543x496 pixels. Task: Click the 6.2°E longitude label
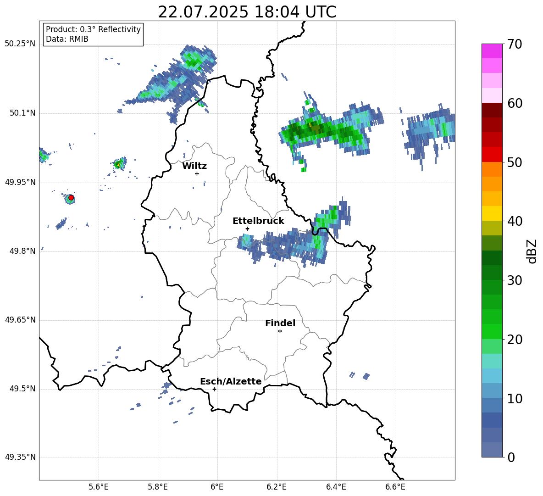(277, 487)
